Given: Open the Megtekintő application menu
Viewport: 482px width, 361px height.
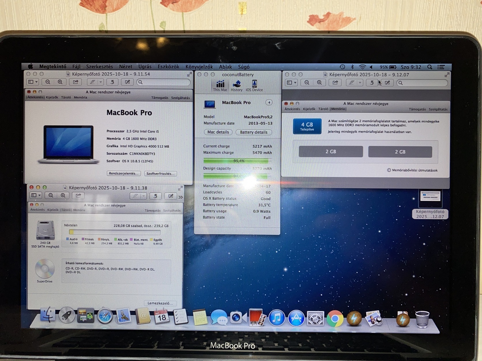Looking at the screenshot, I should point(53,66).
